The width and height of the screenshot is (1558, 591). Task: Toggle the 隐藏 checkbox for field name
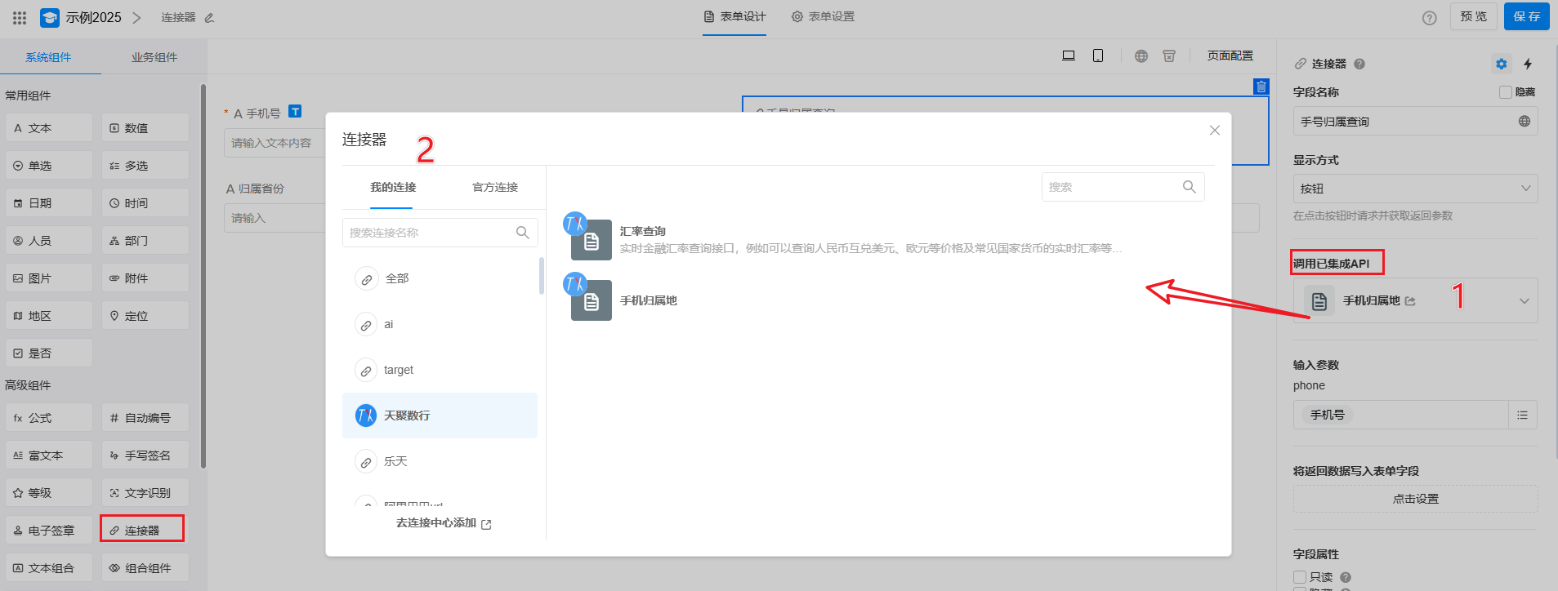(x=1506, y=92)
